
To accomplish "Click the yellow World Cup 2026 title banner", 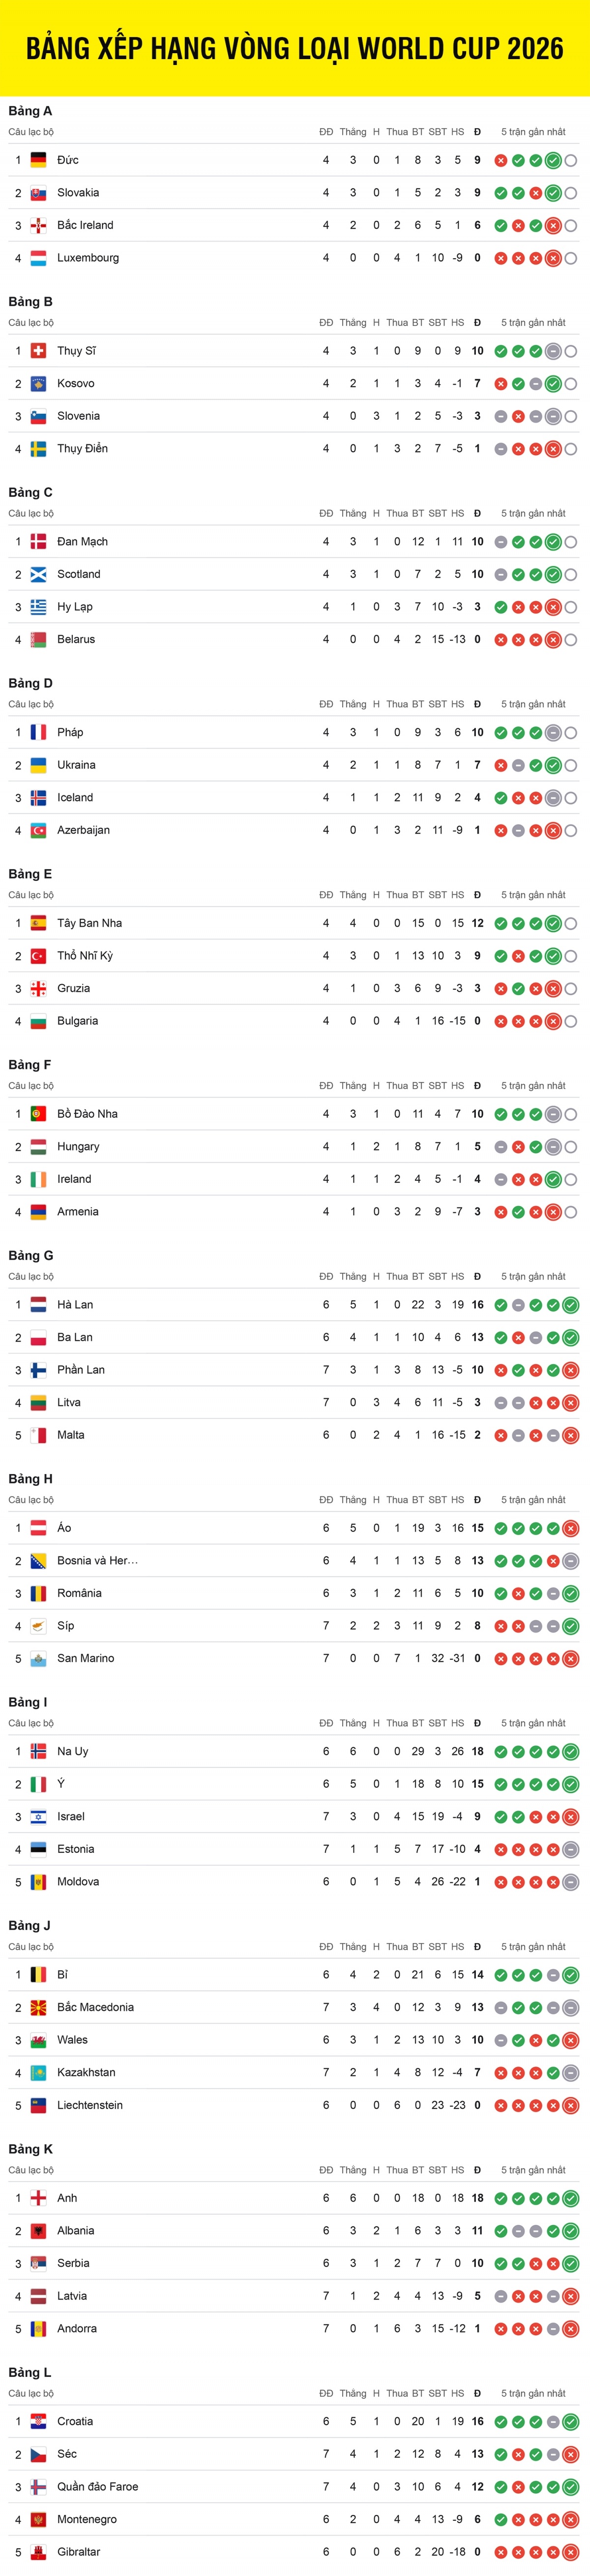I will [295, 48].
